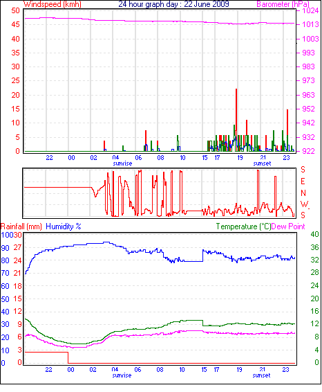Screen dimensions: 322x392
Task: Click the 23 hour tick on bottom graph
Action: [x=285, y=370]
